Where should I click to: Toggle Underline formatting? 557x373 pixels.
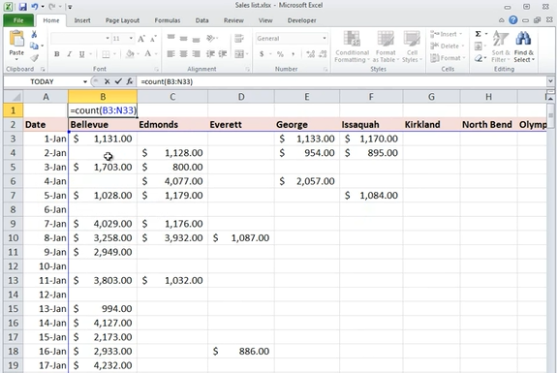[x=81, y=54]
